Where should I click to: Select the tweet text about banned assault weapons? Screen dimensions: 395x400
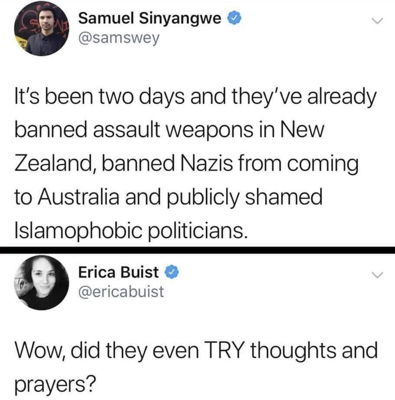point(195,164)
